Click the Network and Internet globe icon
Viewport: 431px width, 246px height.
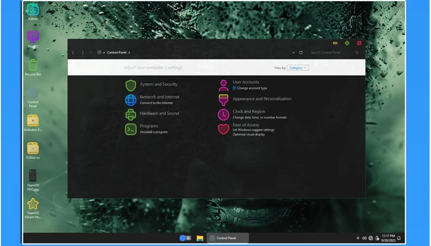click(131, 100)
